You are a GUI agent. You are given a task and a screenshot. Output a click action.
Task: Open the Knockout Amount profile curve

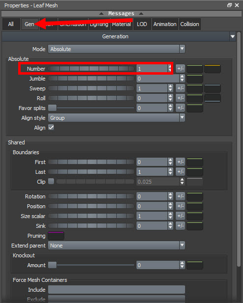(195, 265)
